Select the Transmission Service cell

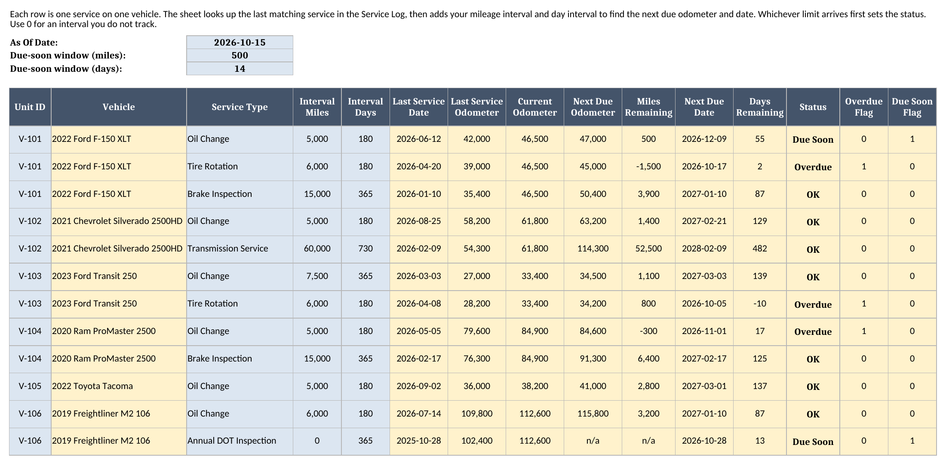pyautogui.click(x=240, y=249)
